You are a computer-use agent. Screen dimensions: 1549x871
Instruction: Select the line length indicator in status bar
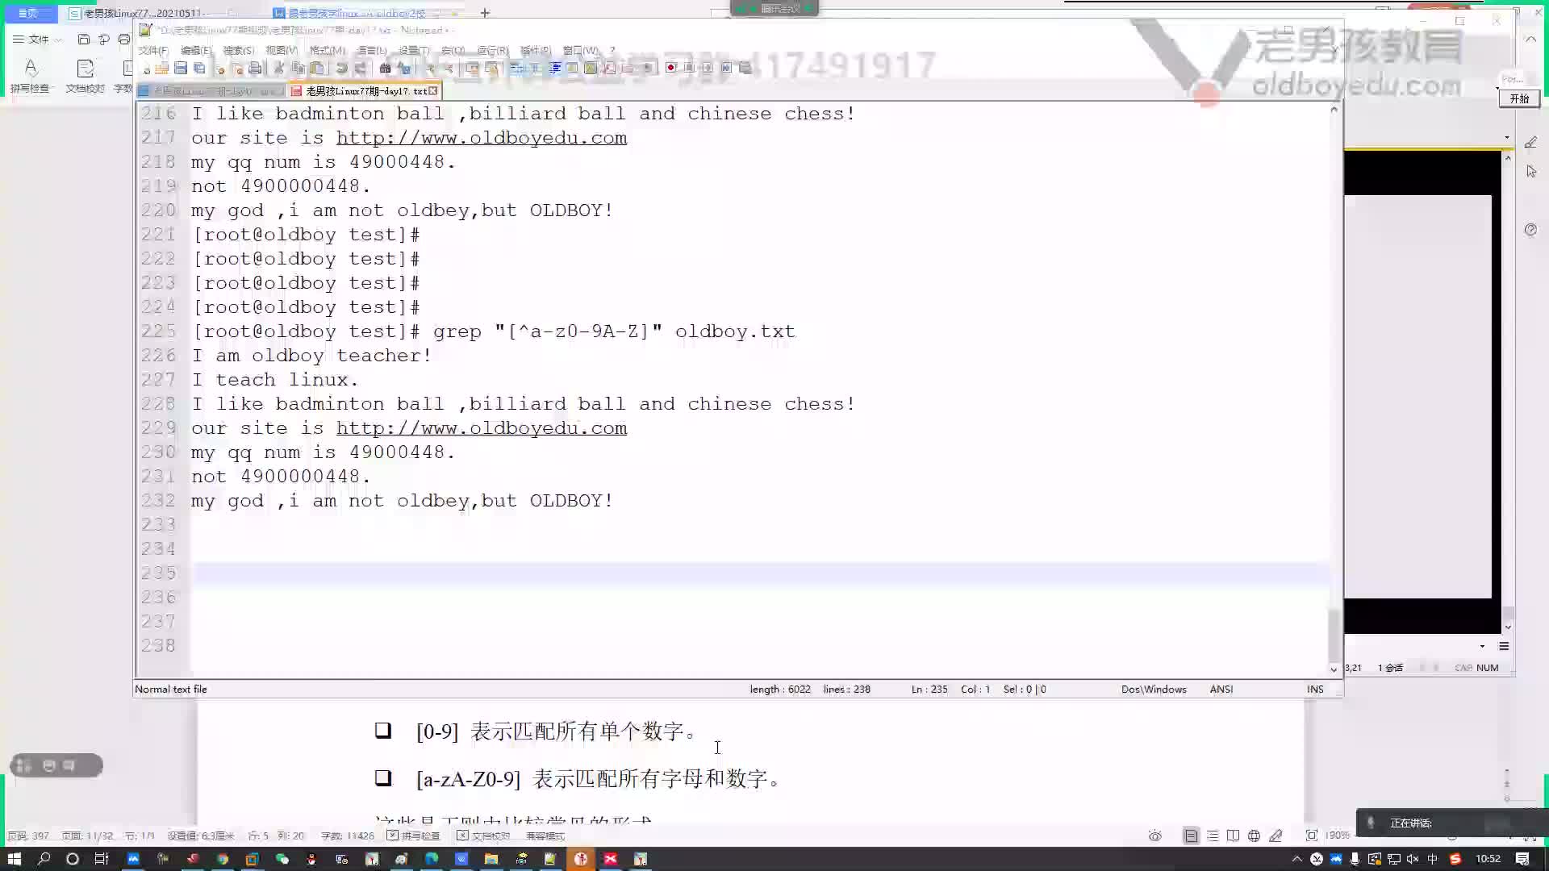pos(780,690)
